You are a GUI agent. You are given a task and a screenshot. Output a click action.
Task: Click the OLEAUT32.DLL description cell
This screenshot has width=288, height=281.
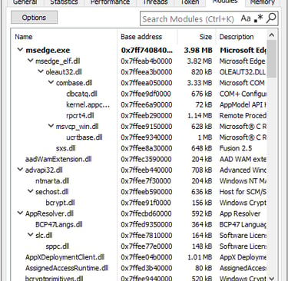(x=243, y=72)
